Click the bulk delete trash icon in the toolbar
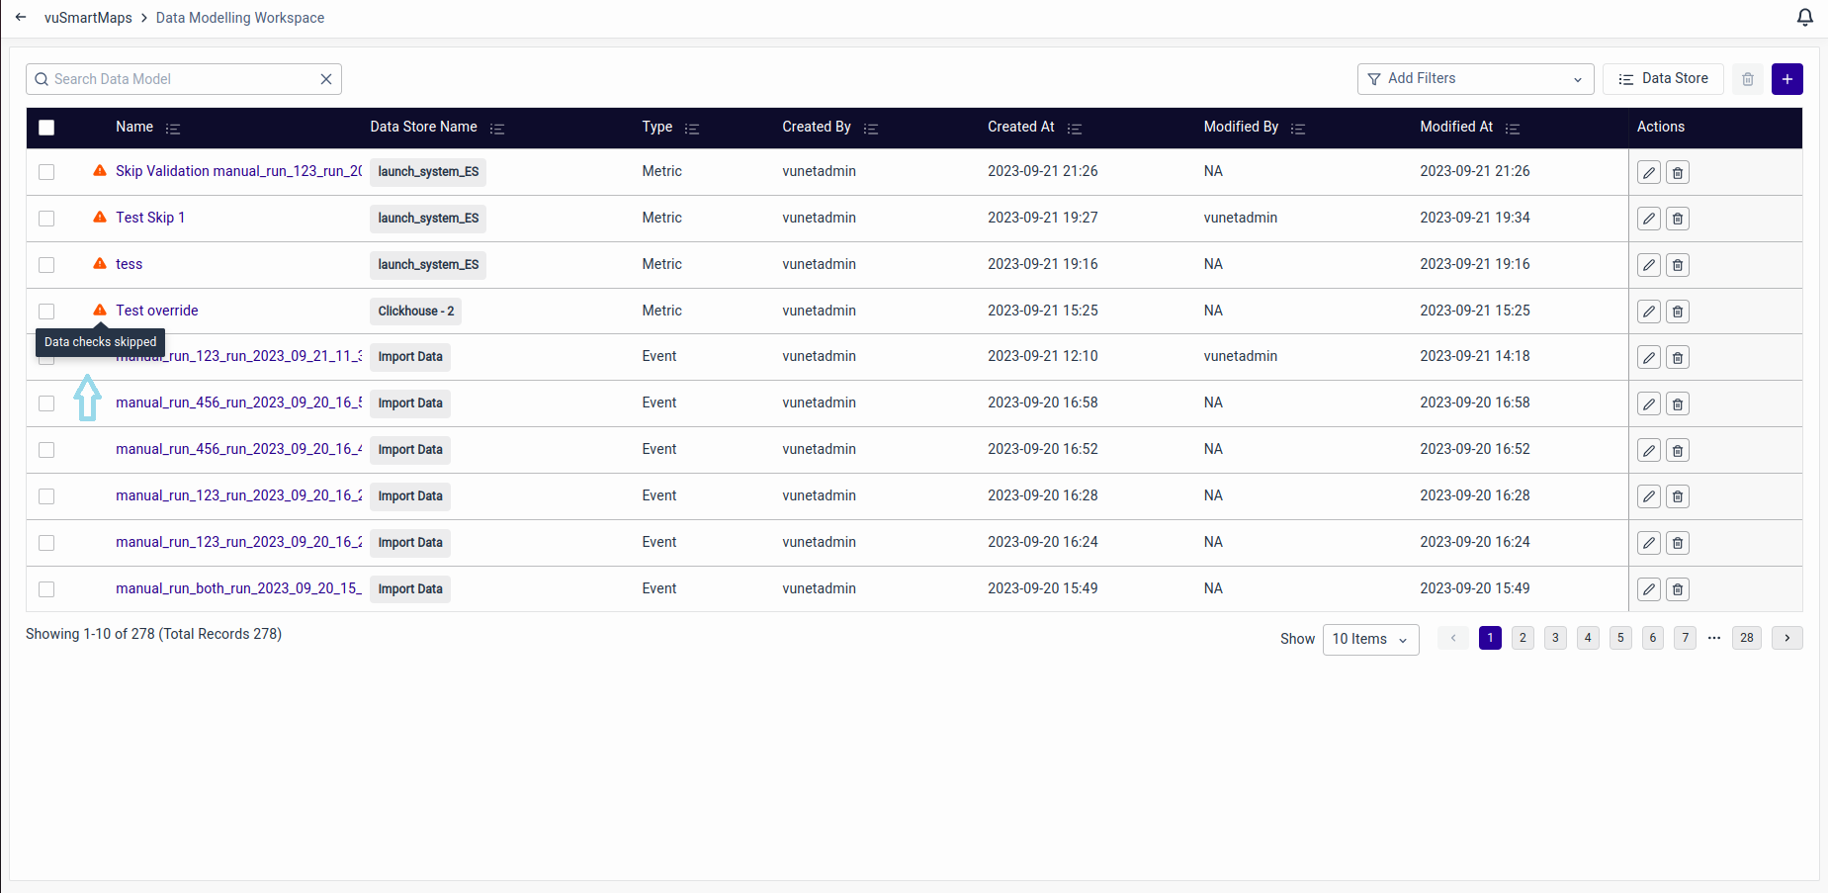Screen dimensions: 1828x893 coord(1747,79)
